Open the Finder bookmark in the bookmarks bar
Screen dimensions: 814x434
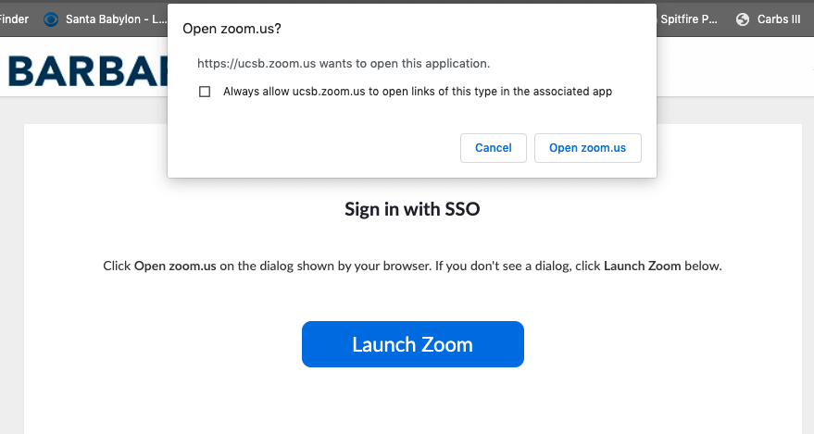pos(14,19)
